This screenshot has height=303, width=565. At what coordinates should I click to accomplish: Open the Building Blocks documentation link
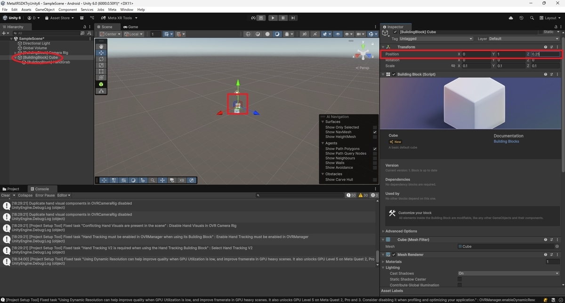click(506, 141)
